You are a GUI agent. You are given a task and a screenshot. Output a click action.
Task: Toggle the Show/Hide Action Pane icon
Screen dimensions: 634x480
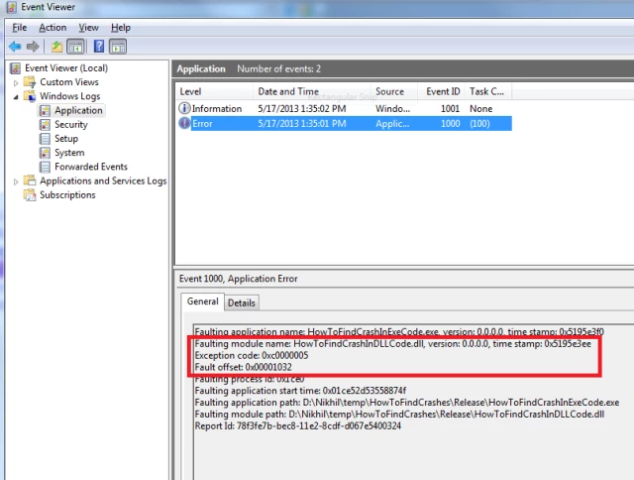tap(118, 47)
